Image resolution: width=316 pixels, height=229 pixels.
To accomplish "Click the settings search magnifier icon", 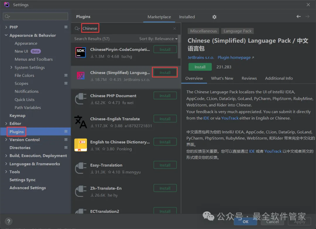I will (7, 16).
